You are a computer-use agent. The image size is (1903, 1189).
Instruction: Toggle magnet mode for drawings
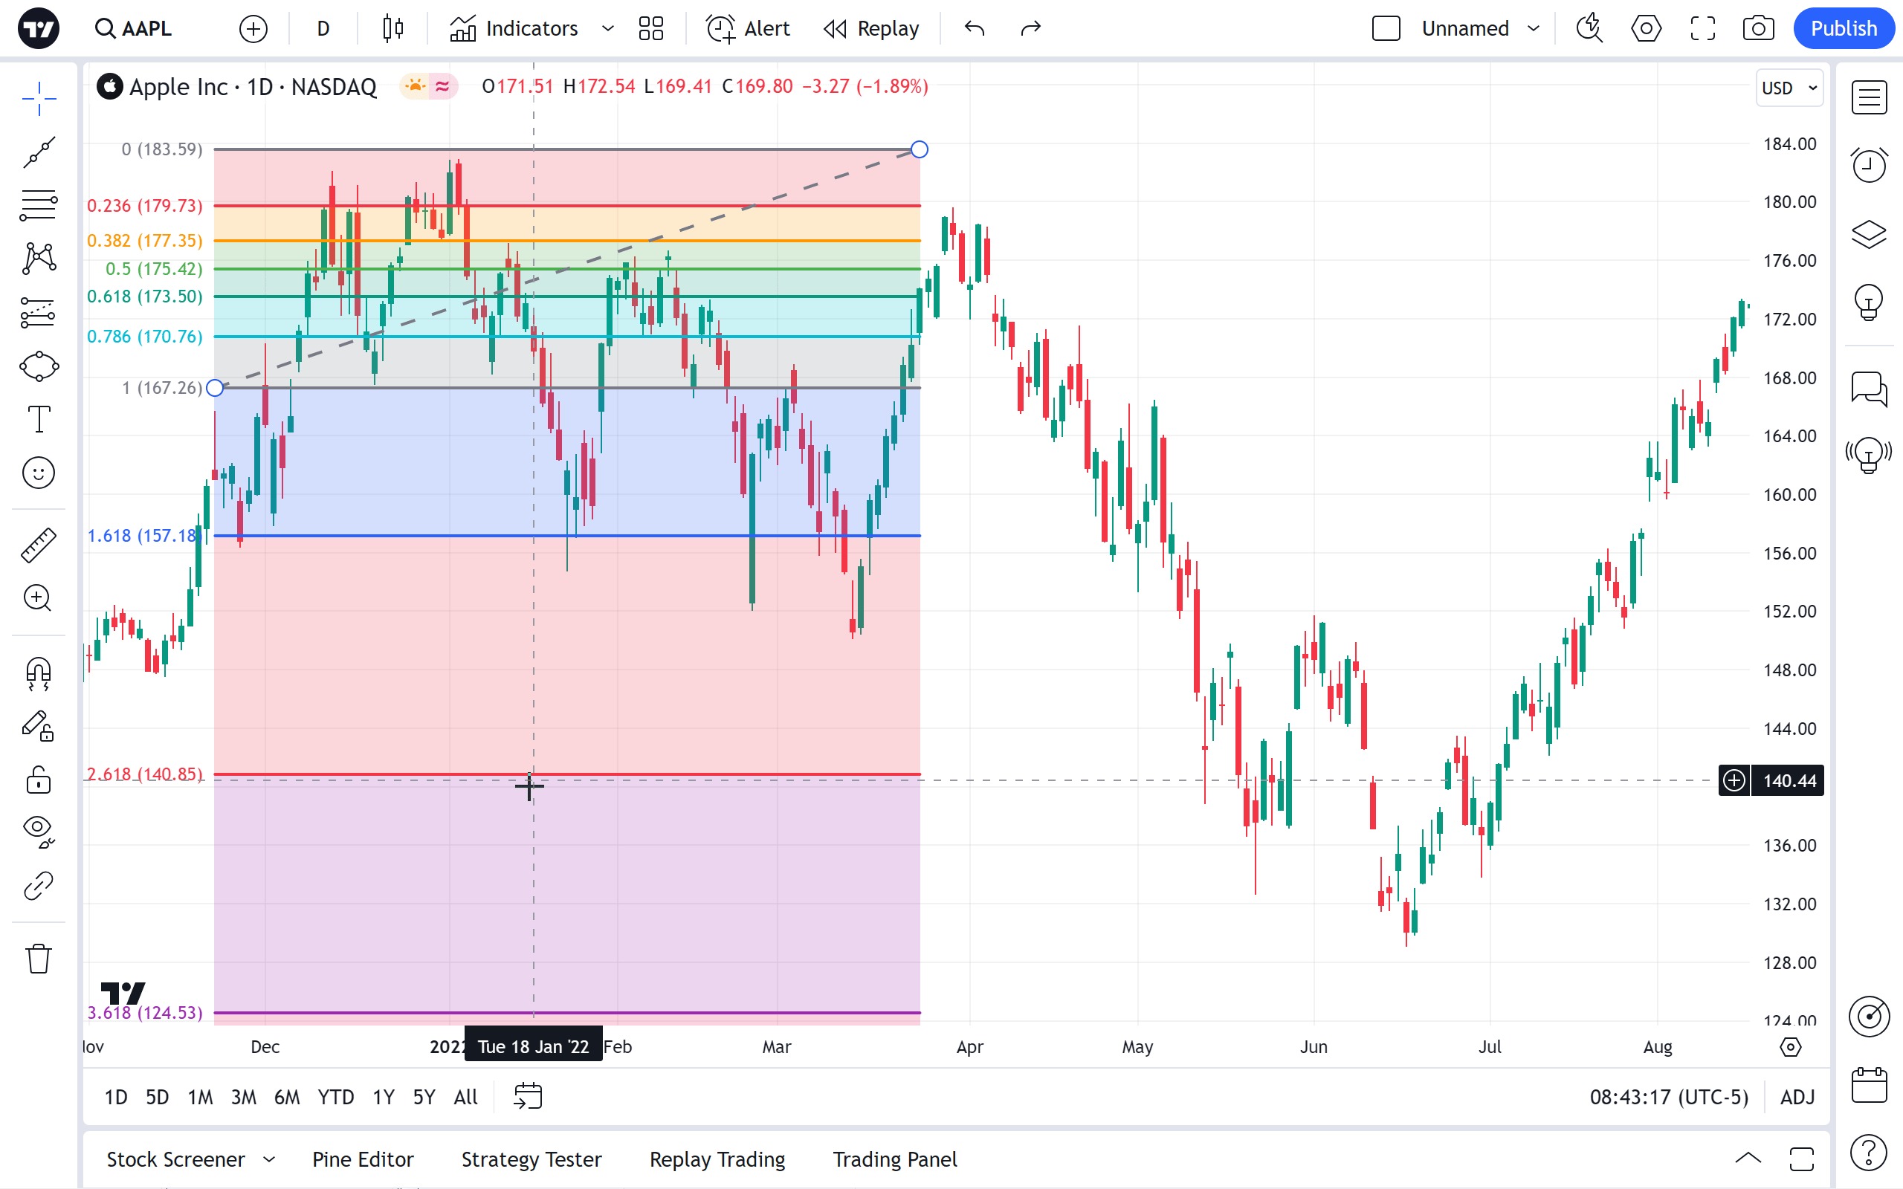coord(39,674)
